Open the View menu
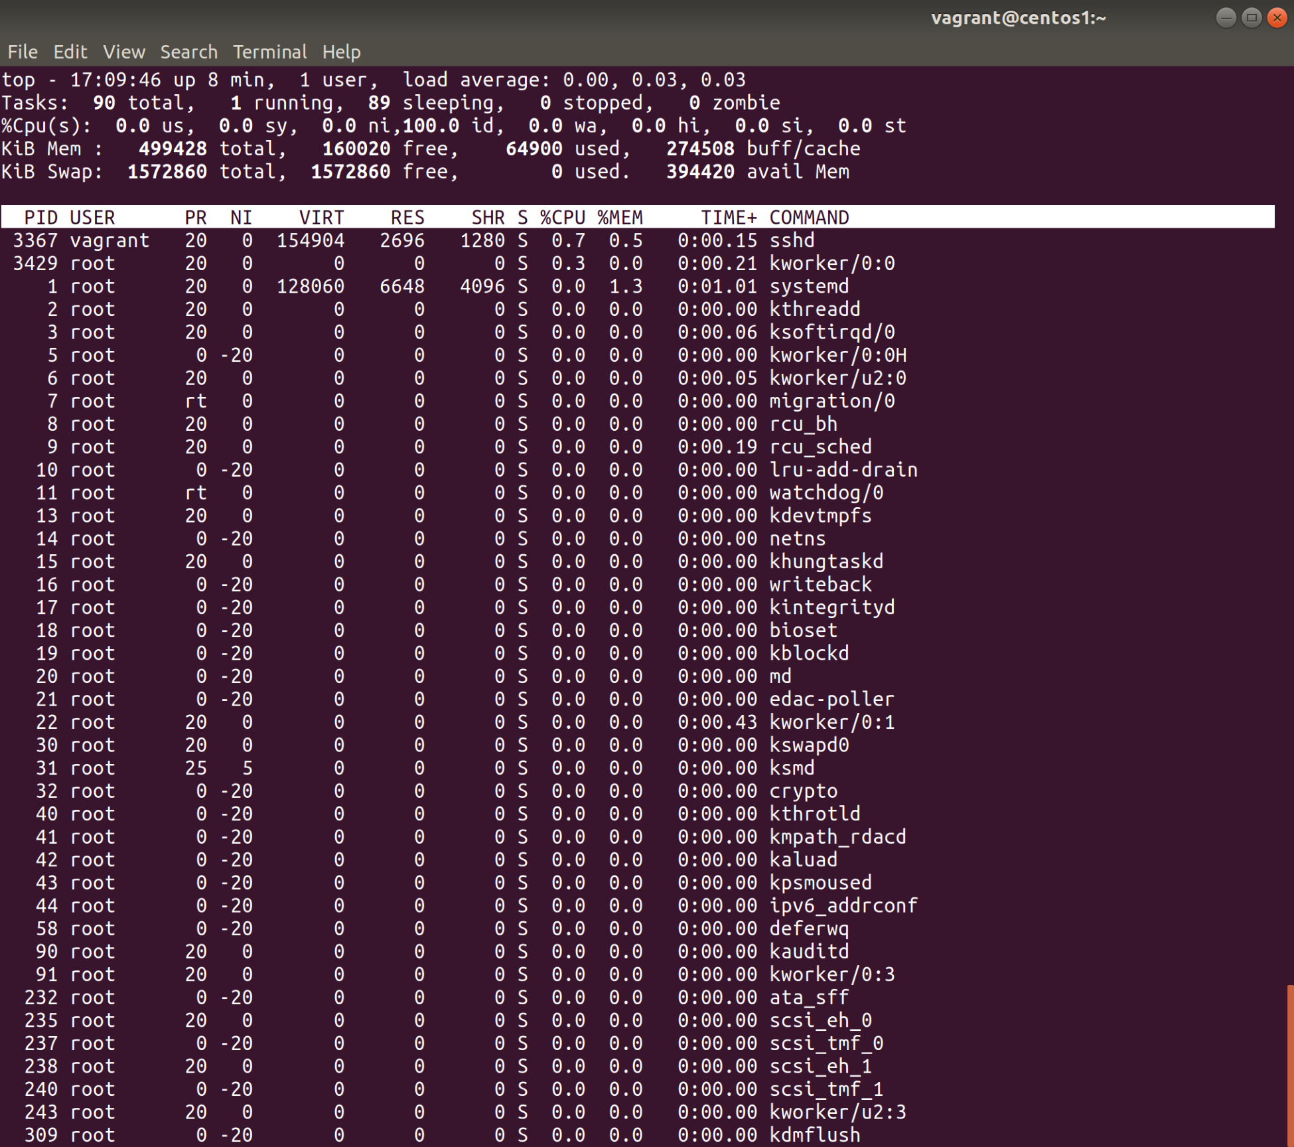This screenshot has height=1147, width=1294. pos(123,52)
